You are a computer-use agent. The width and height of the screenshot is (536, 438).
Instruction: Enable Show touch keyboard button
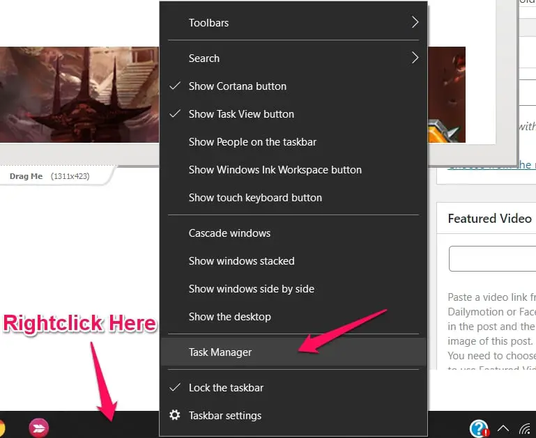click(293, 198)
